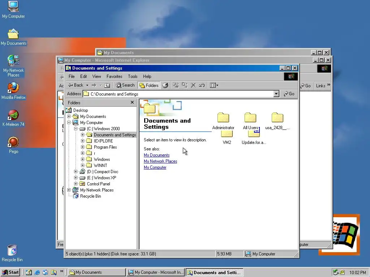Expand the IEXPLORE tree node
370x277 pixels.
pos(83,141)
